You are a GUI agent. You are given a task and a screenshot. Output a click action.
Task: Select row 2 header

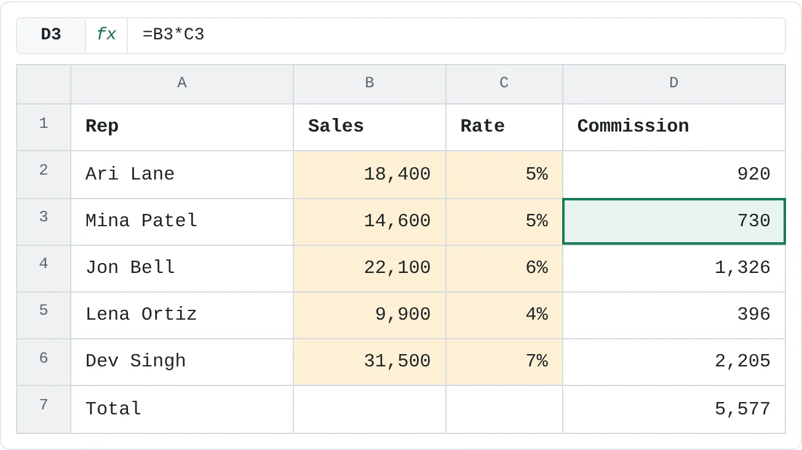(44, 175)
